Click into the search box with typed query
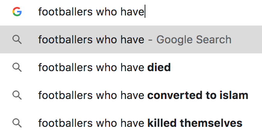 [131, 12]
